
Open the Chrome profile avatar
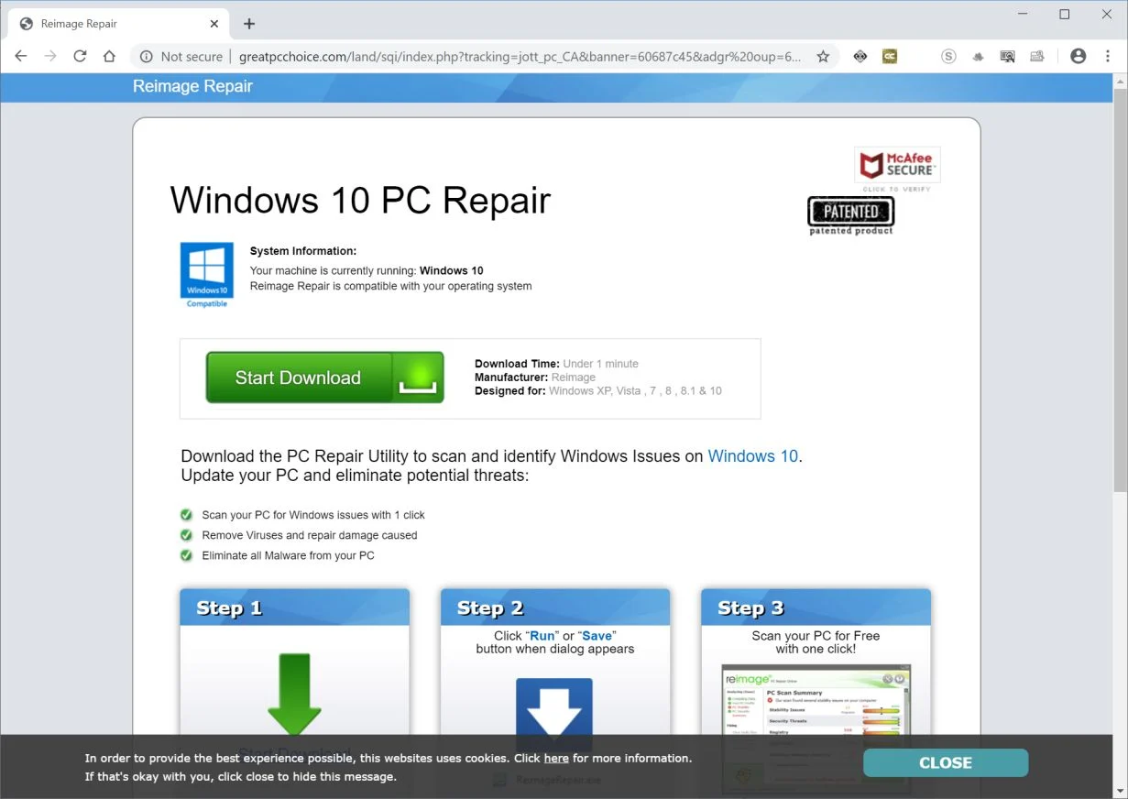coord(1078,56)
